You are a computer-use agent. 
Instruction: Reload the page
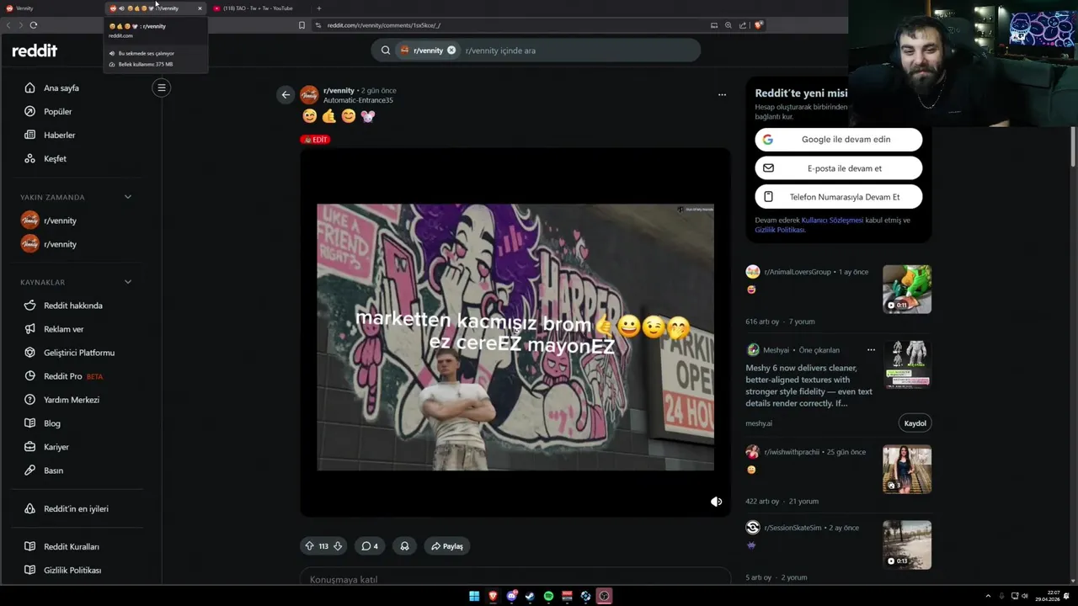(x=33, y=25)
